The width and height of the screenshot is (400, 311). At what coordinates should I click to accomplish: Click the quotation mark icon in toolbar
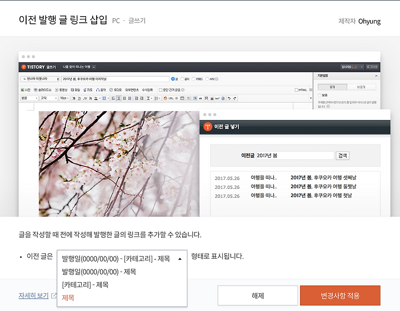[x=201, y=98]
